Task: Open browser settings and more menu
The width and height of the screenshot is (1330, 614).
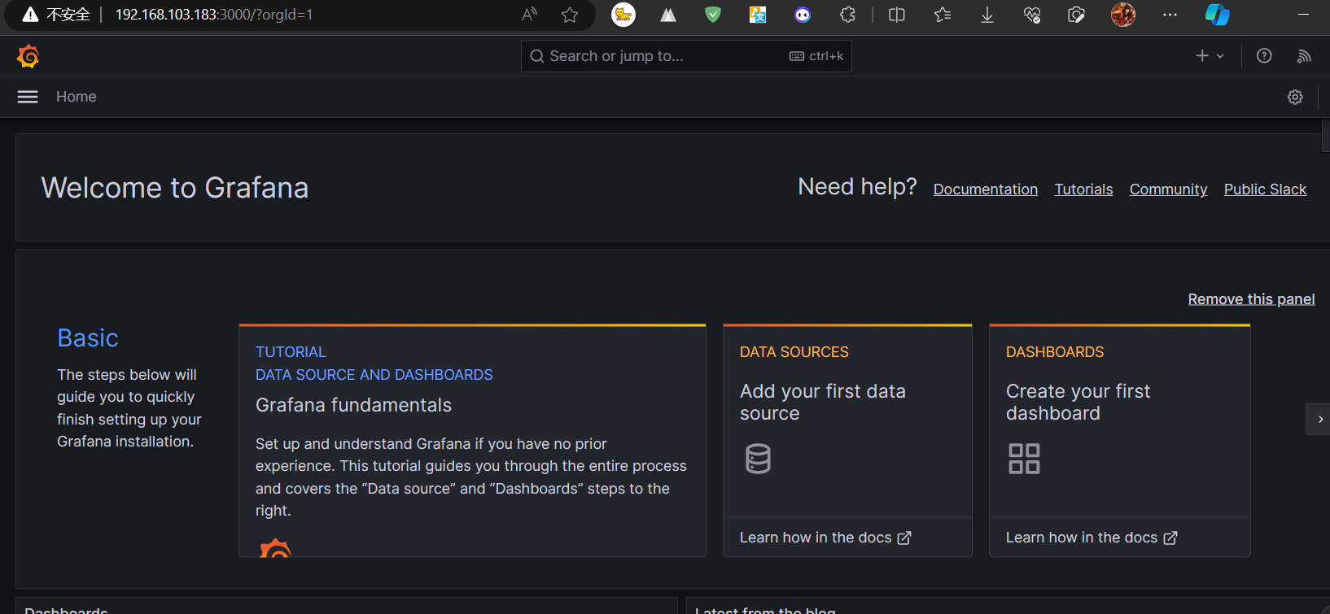Action: coord(1170,15)
